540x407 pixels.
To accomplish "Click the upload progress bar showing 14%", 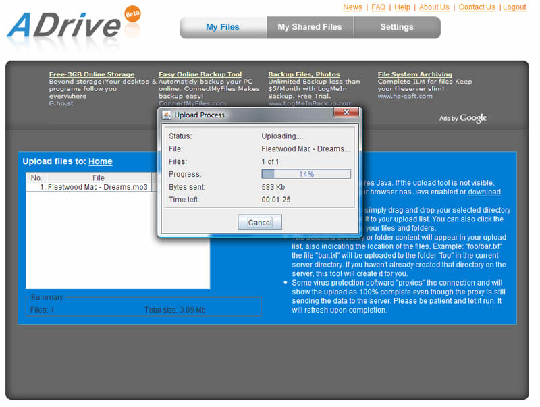I will tap(306, 174).
